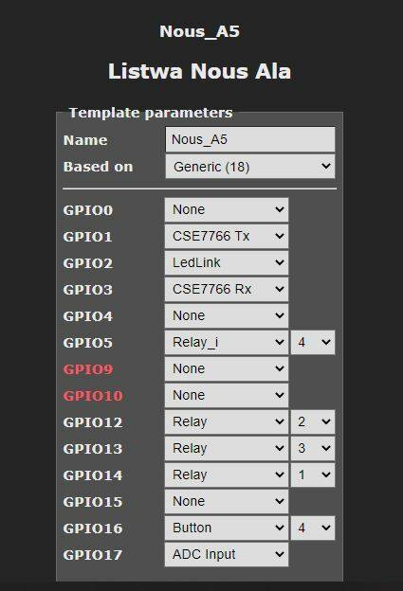Viewport: 403px width, 591px height.
Task: Change GPIO12 relay index from 2
Action: click(313, 421)
